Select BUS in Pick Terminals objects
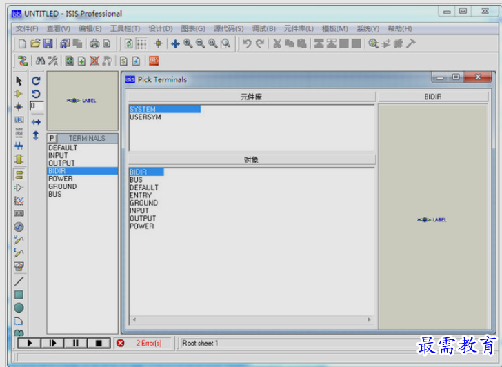502x367 pixels. point(136,180)
